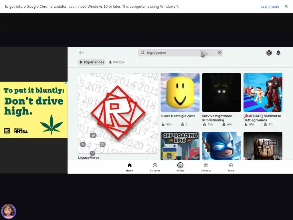Open Discover in the bottom bar
The image size is (293, 220).
click(x=155, y=167)
